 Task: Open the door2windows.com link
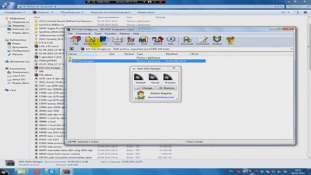pyautogui.click(x=161, y=97)
